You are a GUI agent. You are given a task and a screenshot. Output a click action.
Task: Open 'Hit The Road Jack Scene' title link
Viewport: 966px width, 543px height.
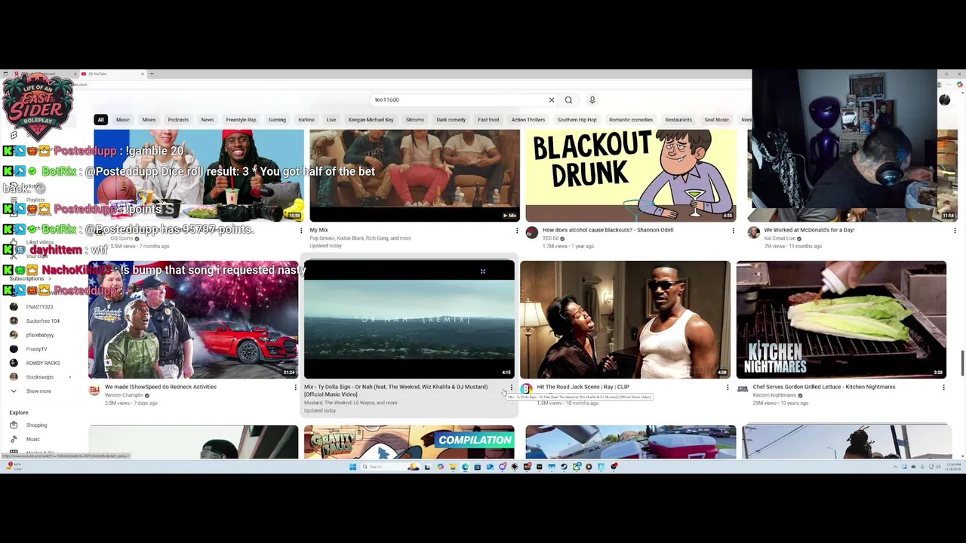[x=583, y=387]
